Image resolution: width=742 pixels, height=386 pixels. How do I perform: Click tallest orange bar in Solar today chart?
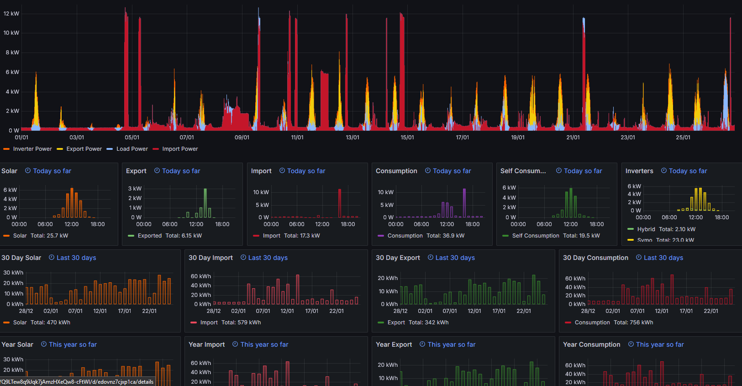click(72, 202)
